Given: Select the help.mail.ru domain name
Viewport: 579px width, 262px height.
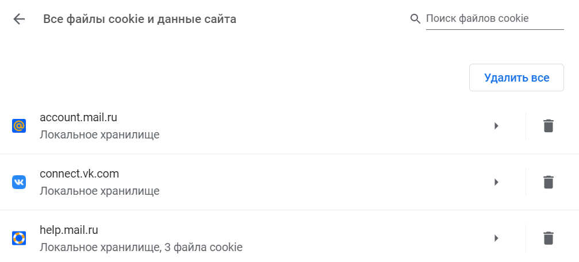Looking at the screenshot, I should [69, 230].
